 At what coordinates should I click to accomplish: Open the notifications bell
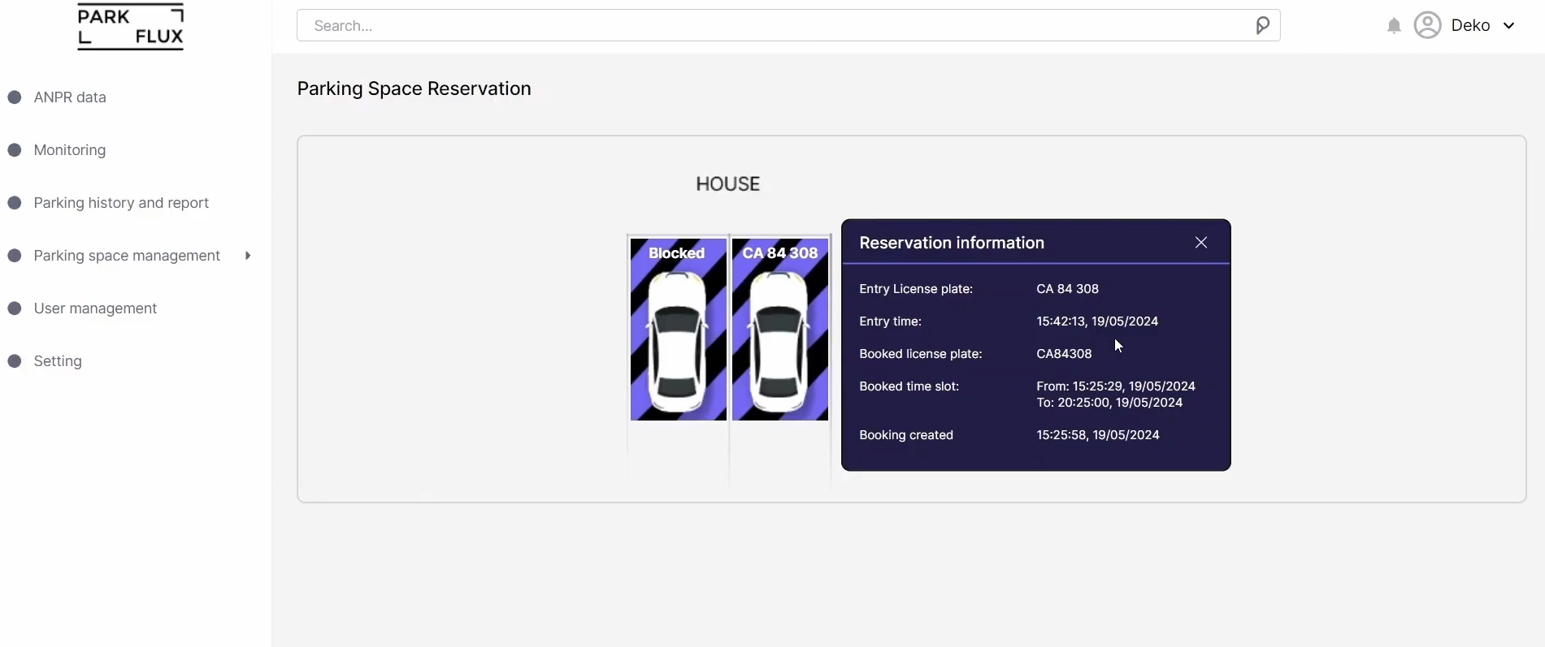point(1394,26)
